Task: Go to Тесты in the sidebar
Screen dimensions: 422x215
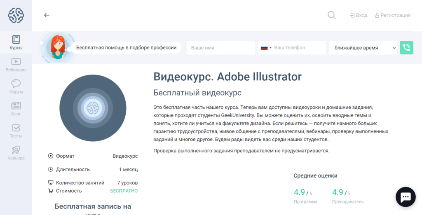Action: tap(16, 131)
